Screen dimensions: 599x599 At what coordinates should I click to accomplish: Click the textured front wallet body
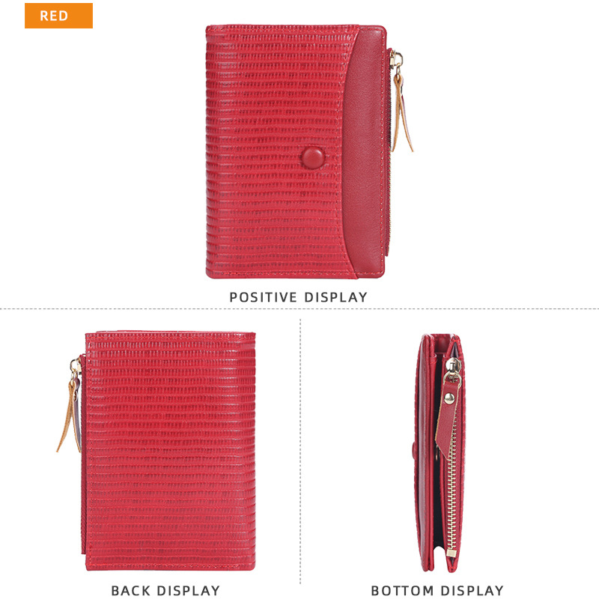(275, 152)
